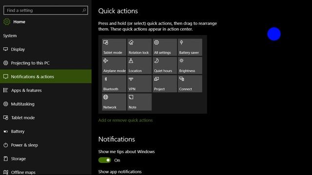312x175 pixels.
Task: Open Offline maps settings
Action: click(45, 171)
